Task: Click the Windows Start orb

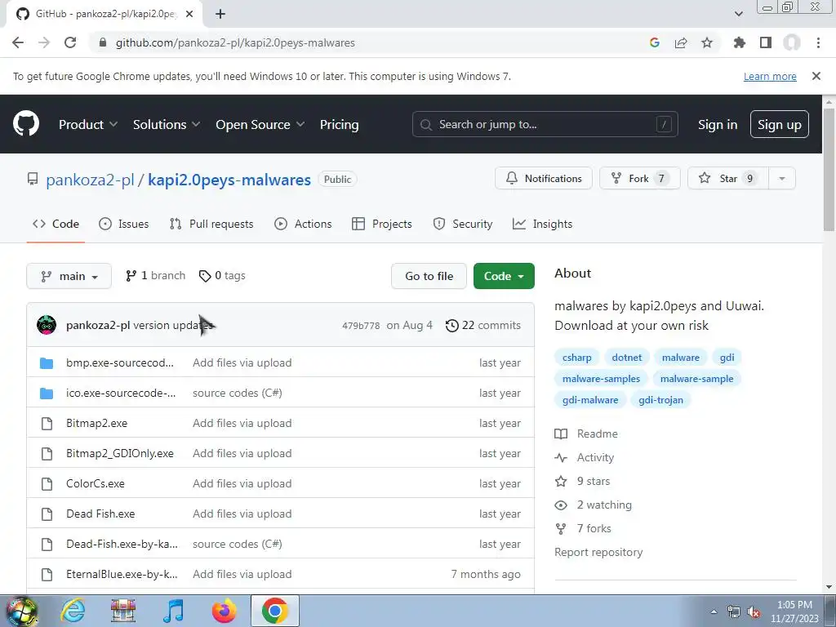Action: pyautogui.click(x=22, y=611)
